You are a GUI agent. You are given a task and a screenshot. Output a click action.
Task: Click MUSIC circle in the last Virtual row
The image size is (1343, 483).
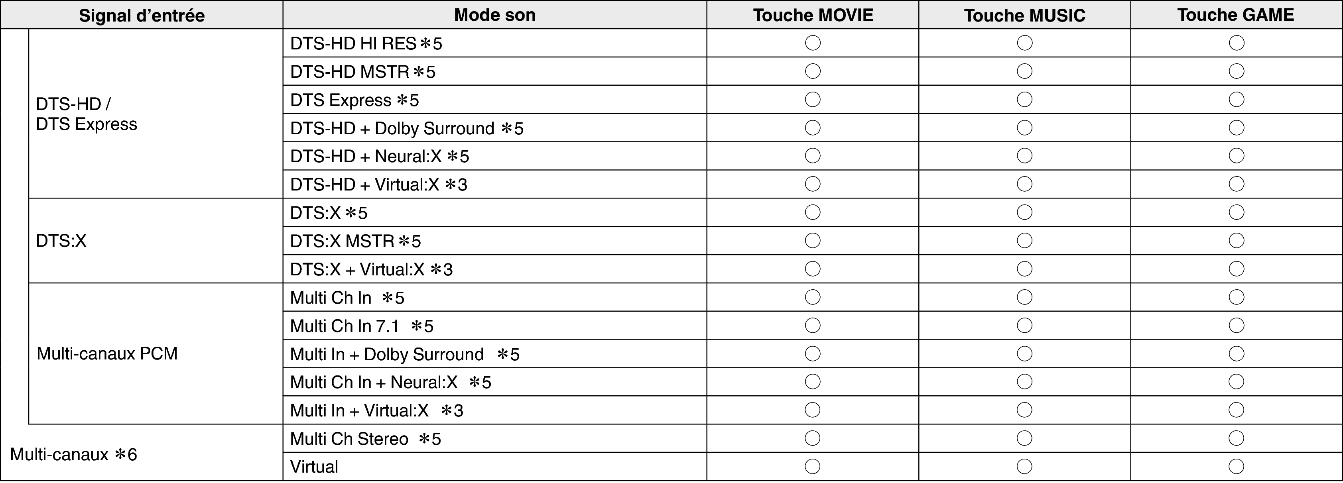point(1024,466)
